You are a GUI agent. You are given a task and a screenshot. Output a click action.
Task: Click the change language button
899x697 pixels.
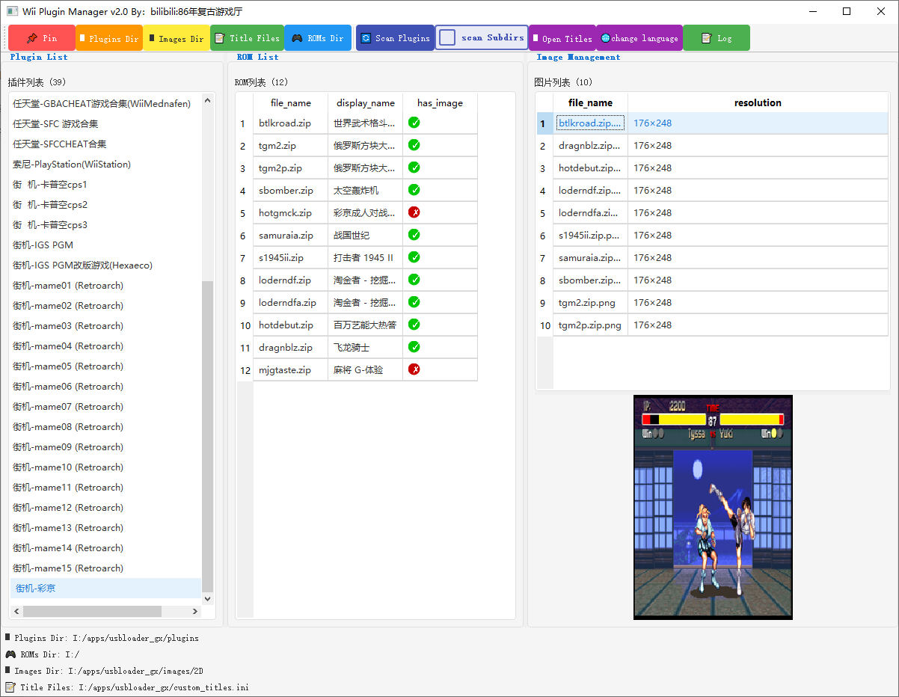[x=639, y=38]
